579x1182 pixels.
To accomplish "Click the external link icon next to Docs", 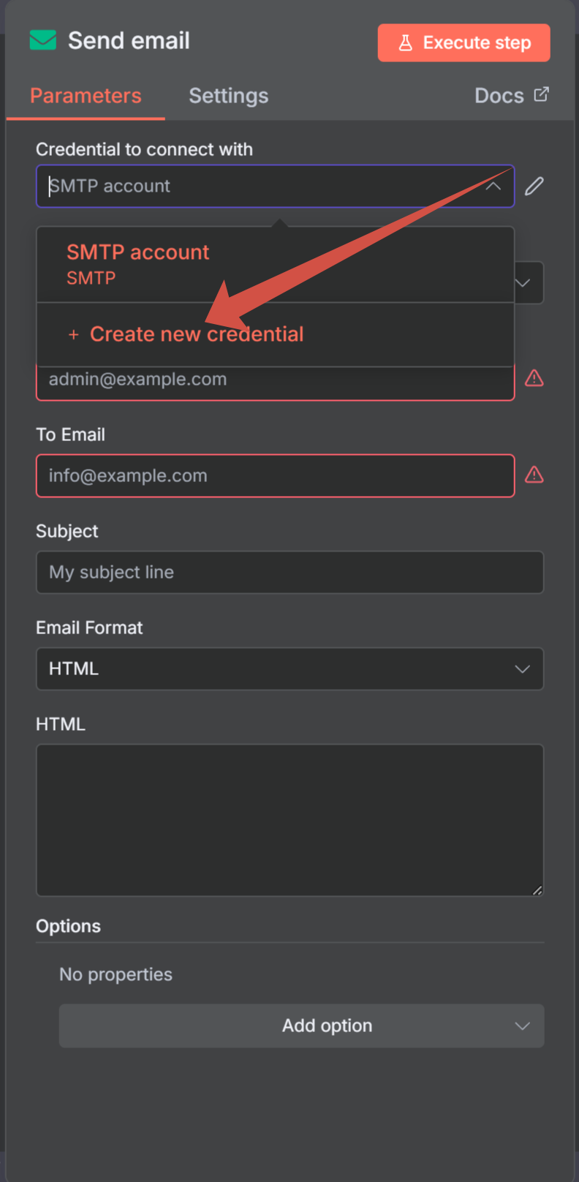I will tap(541, 95).
